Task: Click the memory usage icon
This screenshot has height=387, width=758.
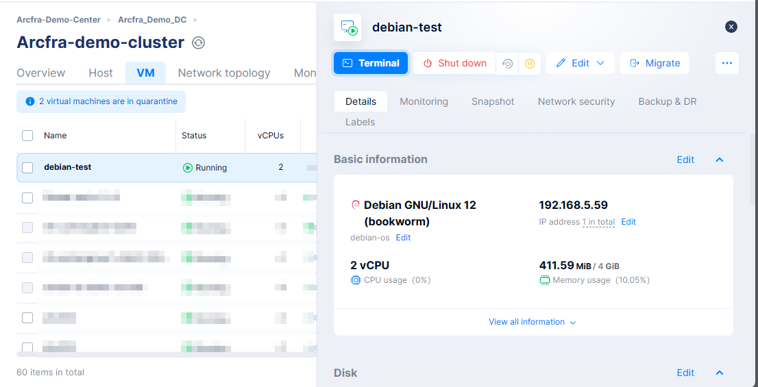Action: tap(545, 280)
